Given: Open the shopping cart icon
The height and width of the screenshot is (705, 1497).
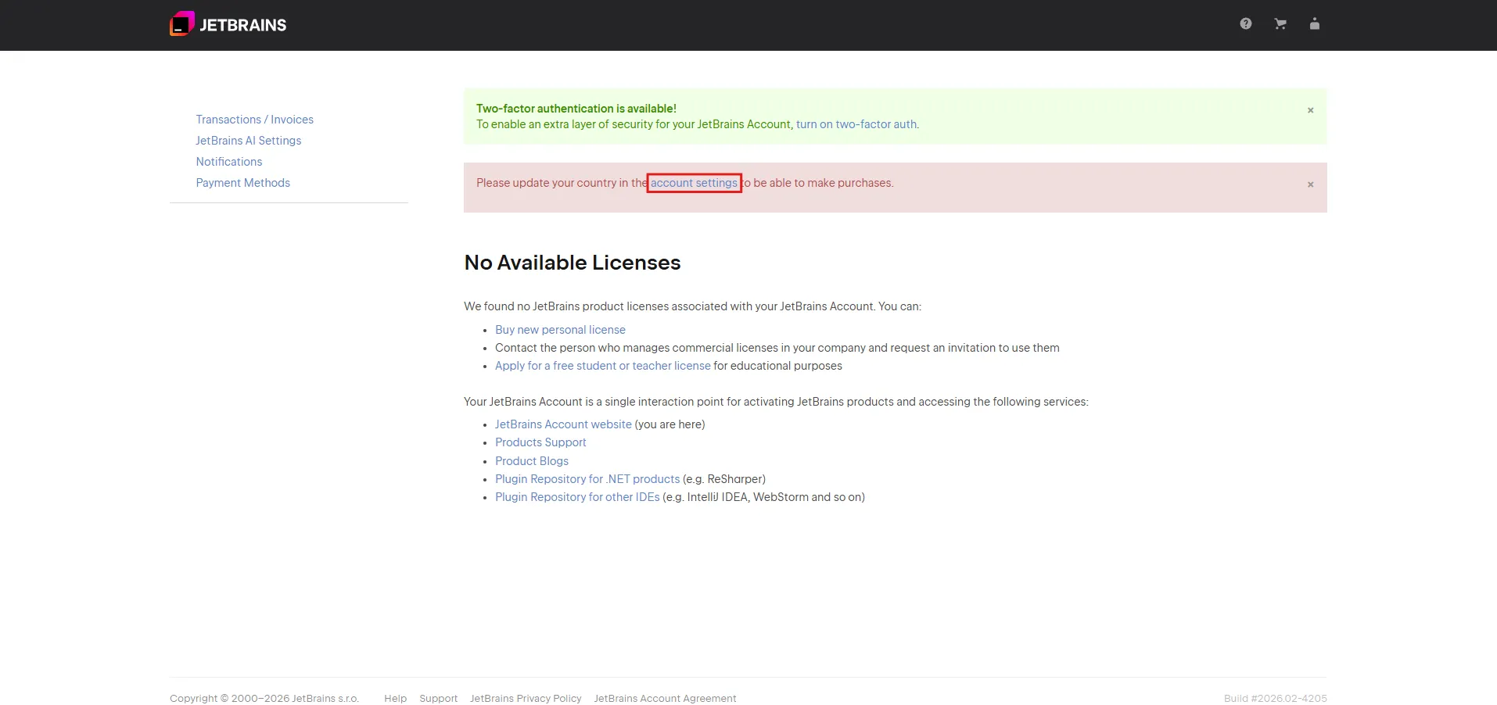Looking at the screenshot, I should [1280, 24].
